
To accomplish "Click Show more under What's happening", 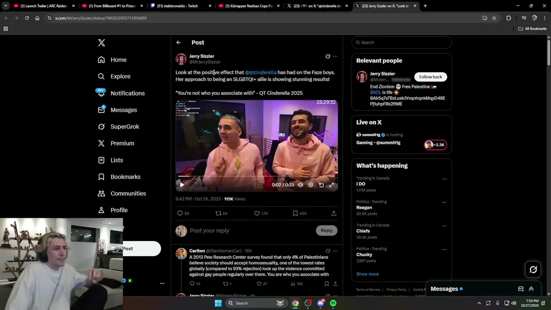I will pyautogui.click(x=368, y=274).
